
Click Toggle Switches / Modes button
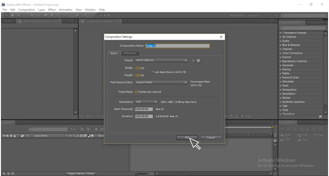point(81,174)
